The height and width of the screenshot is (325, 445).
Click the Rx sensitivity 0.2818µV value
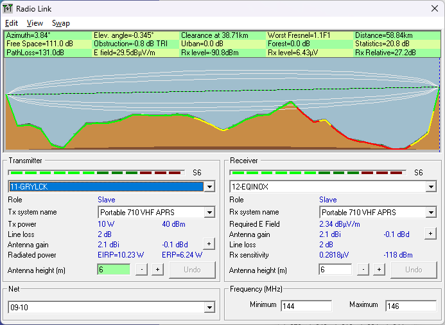(x=334, y=255)
